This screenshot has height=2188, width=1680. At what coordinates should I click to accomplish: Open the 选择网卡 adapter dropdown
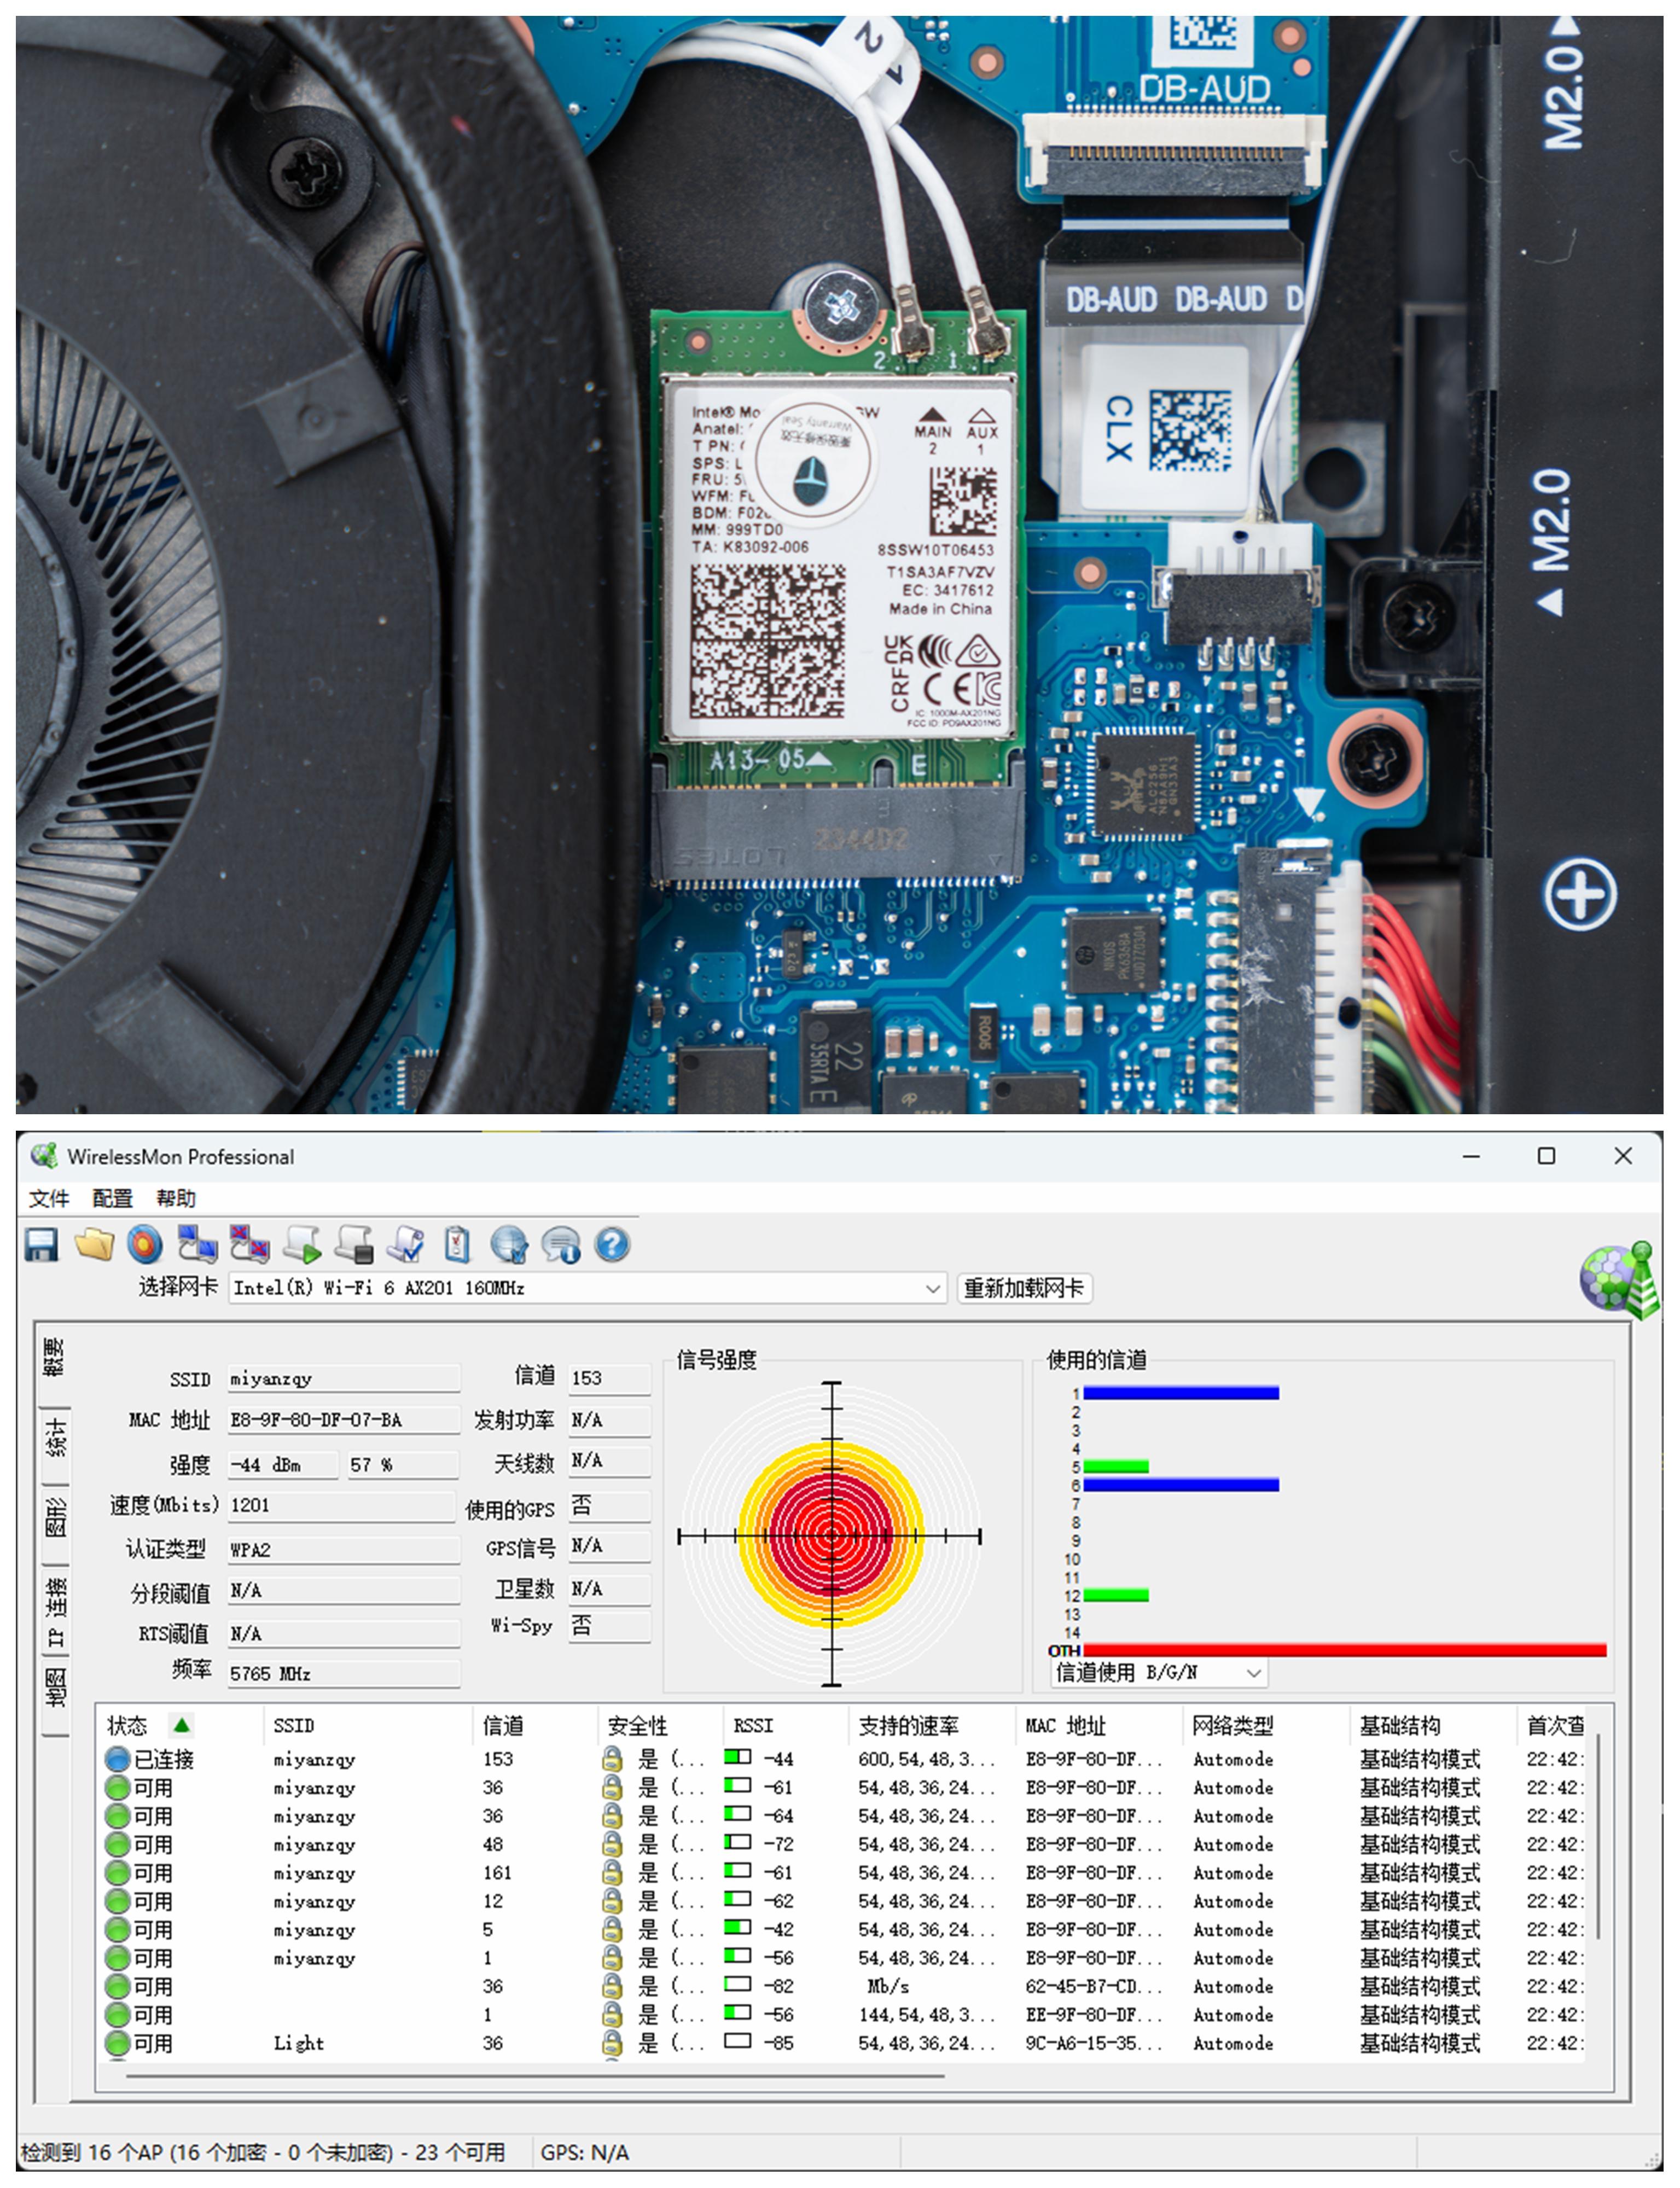pos(933,1288)
